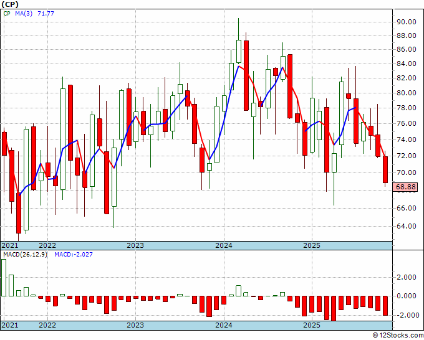
Task: Select the 76.00 price axis label
Action: tap(407, 123)
